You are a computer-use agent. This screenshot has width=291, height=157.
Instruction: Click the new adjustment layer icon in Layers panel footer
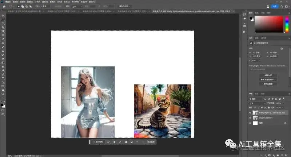pos(274,155)
